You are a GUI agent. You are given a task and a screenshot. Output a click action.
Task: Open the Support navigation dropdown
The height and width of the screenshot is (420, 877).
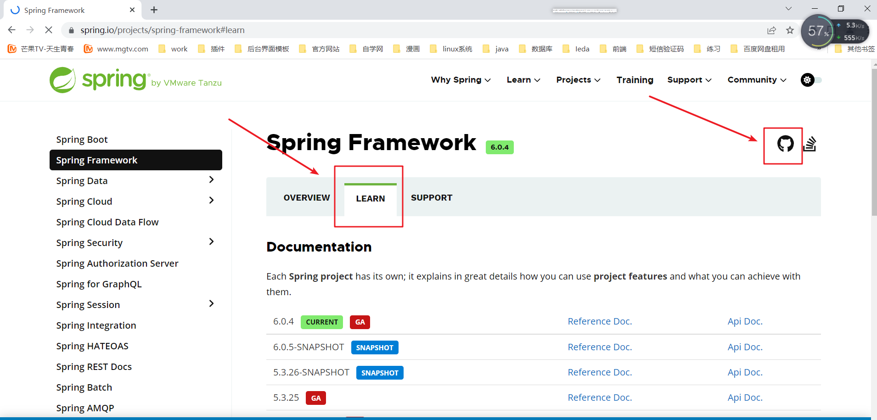(689, 80)
